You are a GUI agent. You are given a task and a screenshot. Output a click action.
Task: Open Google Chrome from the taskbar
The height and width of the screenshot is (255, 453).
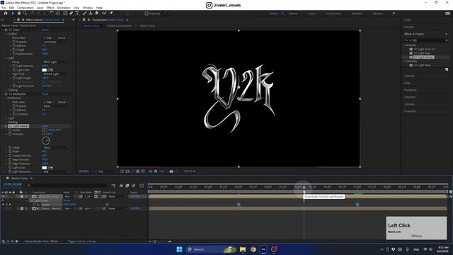(x=253, y=249)
